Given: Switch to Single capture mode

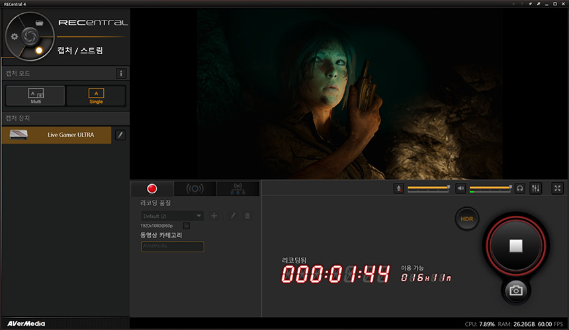Looking at the screenshot, I should 96,96.
